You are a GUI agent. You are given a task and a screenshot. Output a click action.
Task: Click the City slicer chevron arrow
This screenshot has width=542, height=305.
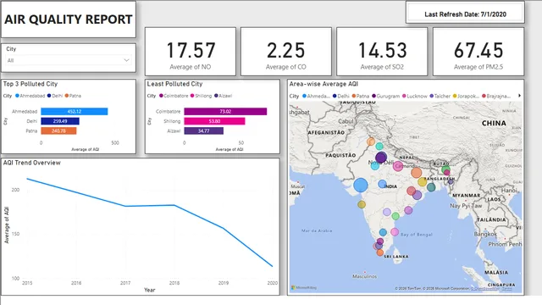tap(126, 60)
